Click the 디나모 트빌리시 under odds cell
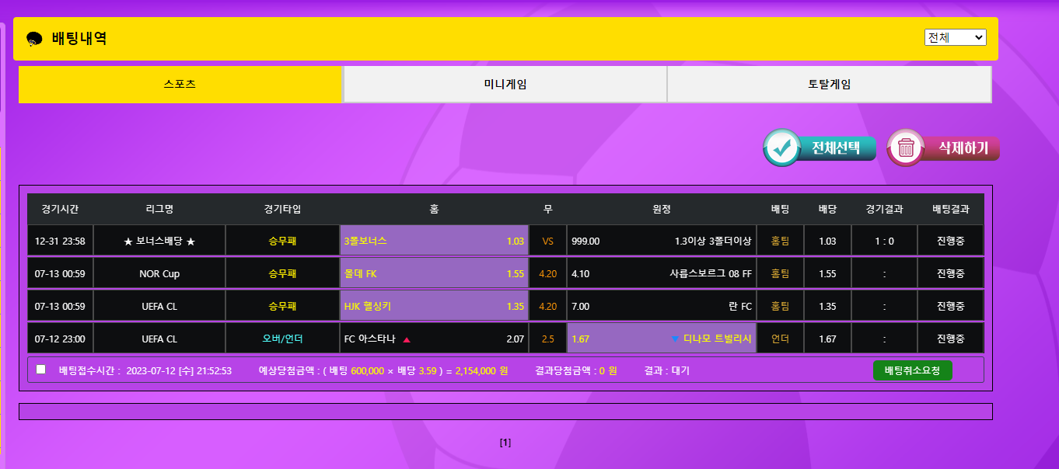1059x469 pixels. point(662,339)
